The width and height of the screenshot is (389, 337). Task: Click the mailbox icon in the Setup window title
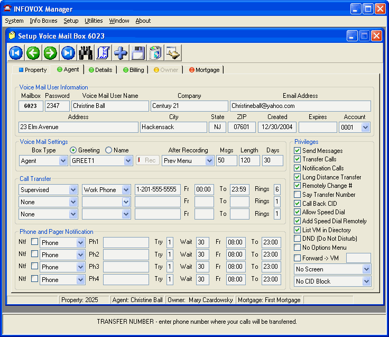pyautogui.click(x=12, y=35)
